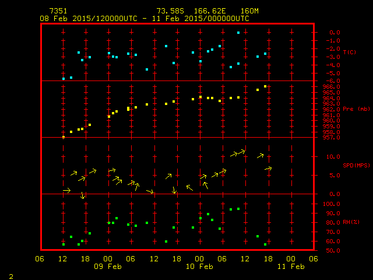Click the highest cyan temperature data point

pyautogui.click(x=238, y=33)
